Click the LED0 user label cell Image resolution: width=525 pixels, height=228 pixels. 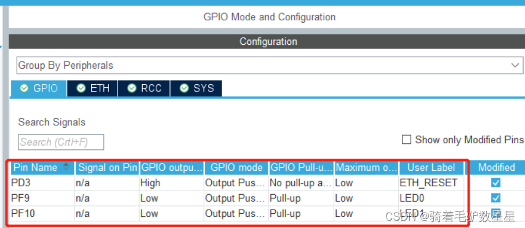431,199
